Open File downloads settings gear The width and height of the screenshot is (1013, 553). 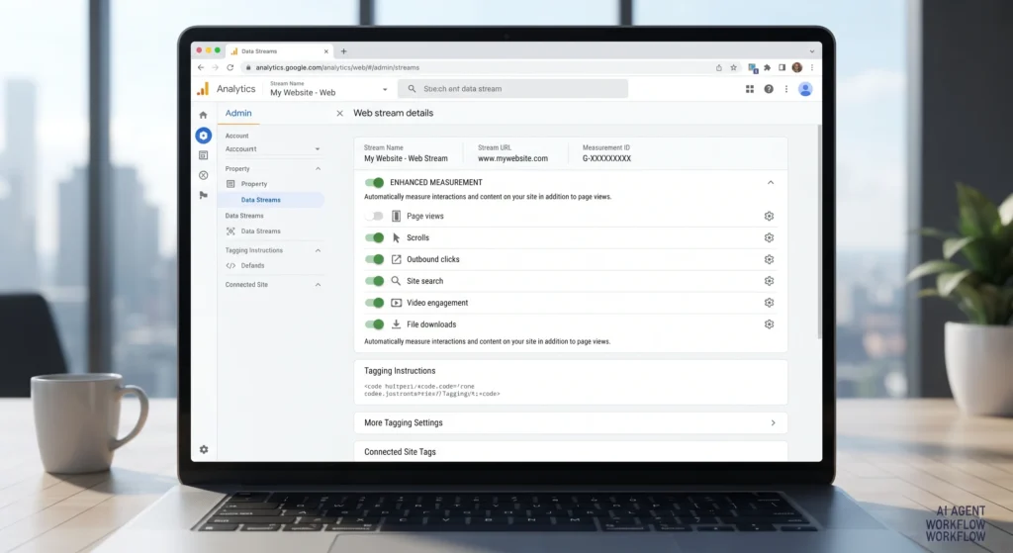tap(769, 324)
